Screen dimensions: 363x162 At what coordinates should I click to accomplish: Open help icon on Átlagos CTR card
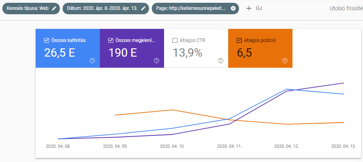coord(220,61)
